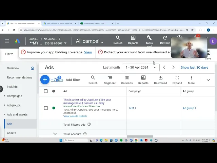The width and height of the screenshot is (217, 163).
Task: Open the Test 1 campaign link
Action: coord(132,108)
